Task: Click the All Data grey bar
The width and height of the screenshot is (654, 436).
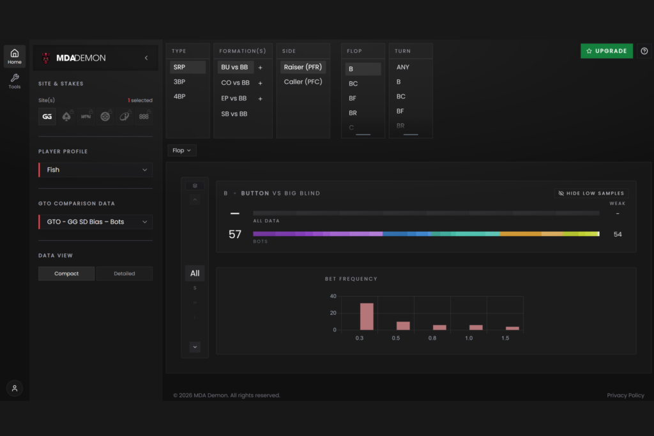Action: [426, 213]
